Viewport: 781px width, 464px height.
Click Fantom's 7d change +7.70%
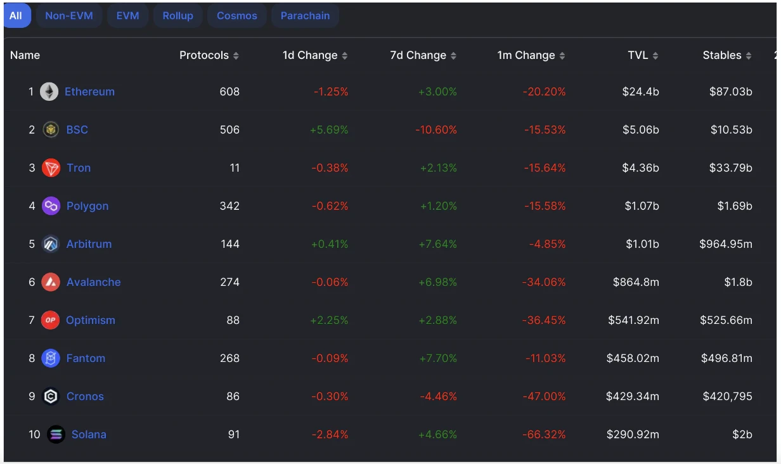click(x=437, y=358)
